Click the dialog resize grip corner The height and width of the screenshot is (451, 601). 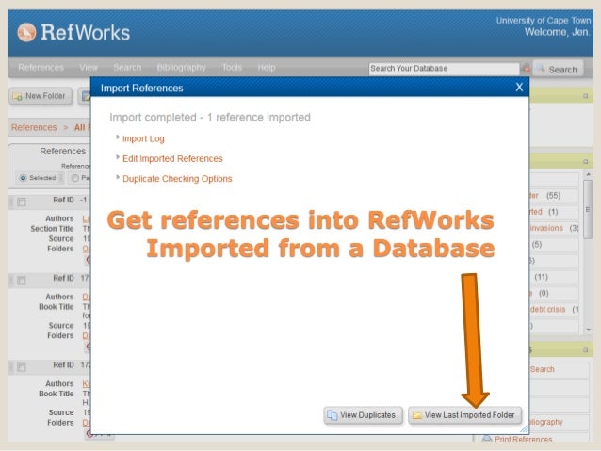pos(524,429)
